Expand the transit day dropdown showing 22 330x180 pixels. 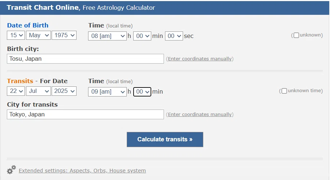point(16,91)
